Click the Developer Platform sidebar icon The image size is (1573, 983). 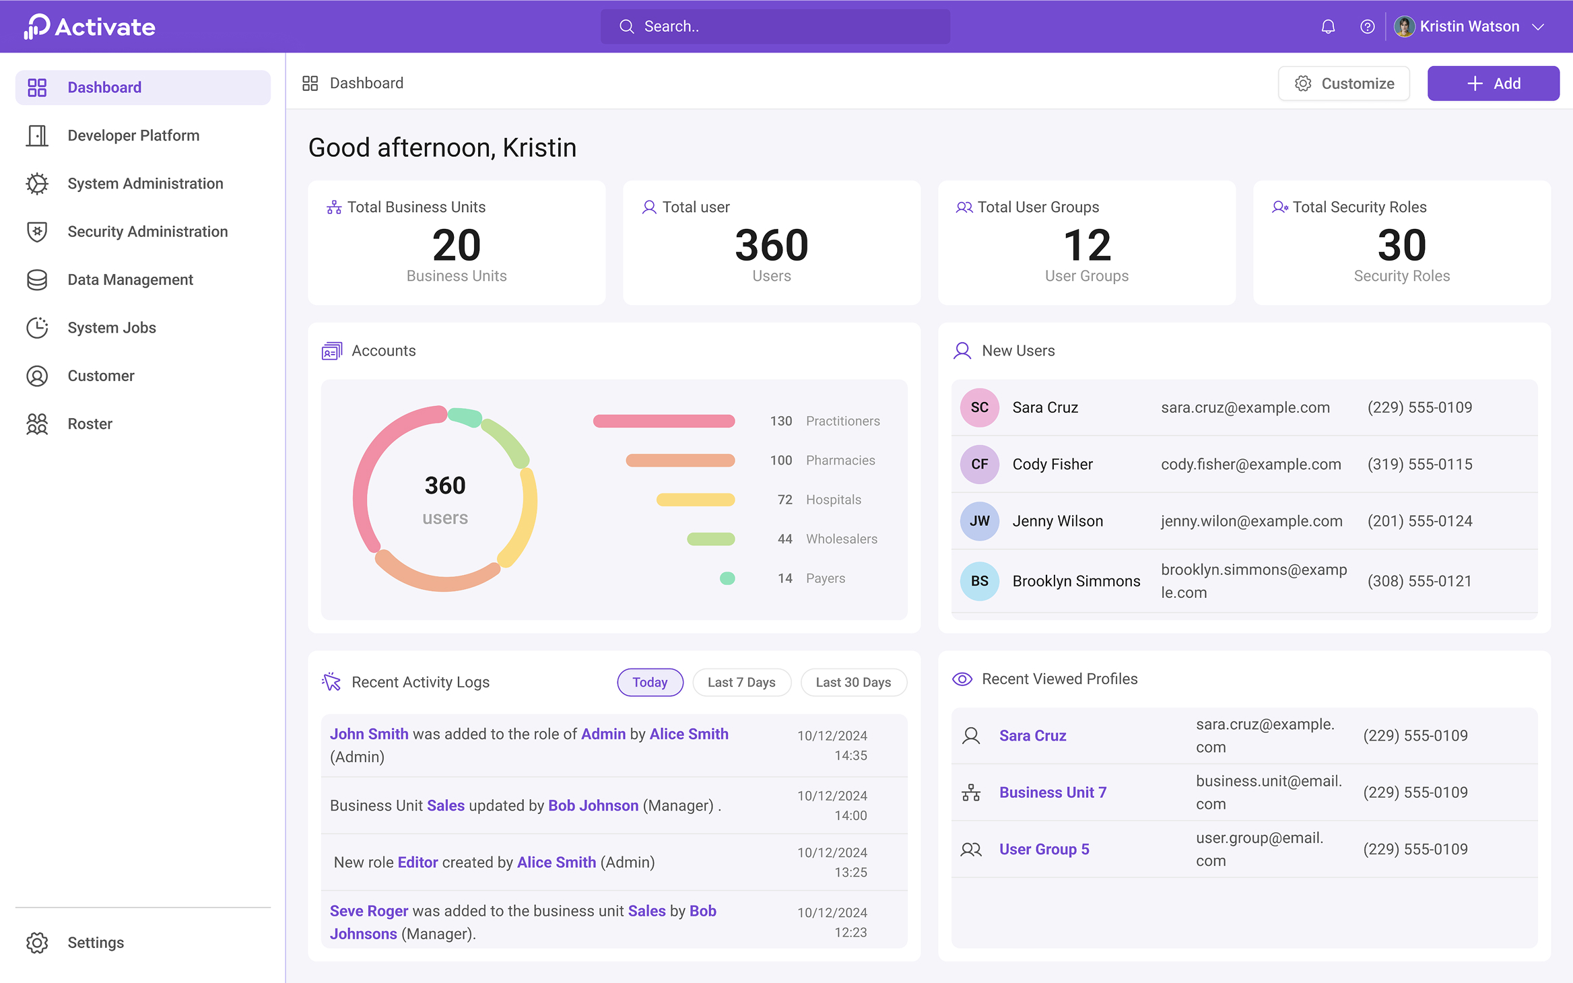coord(37,135)
